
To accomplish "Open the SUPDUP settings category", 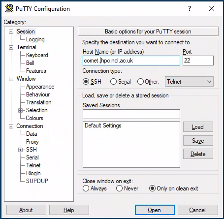I will point(37,181).
